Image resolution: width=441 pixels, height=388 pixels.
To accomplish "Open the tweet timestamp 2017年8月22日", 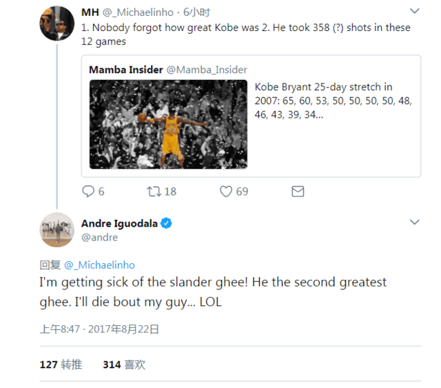I will (x=123, y=329).
